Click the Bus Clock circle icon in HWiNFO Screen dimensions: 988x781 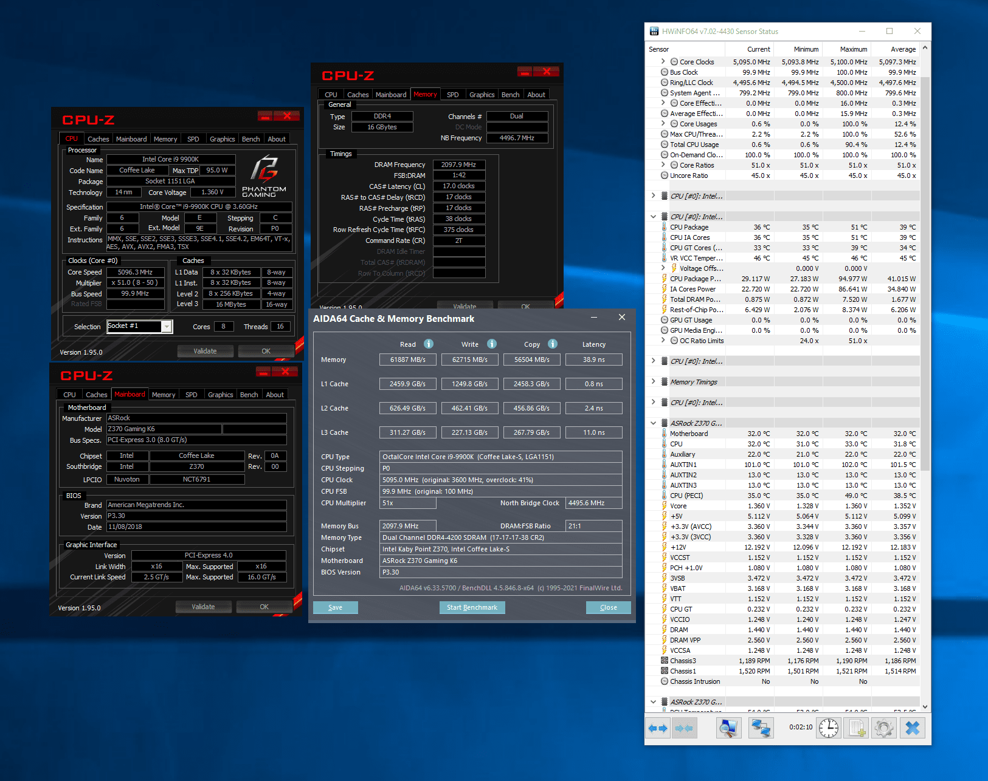point(665,72)
